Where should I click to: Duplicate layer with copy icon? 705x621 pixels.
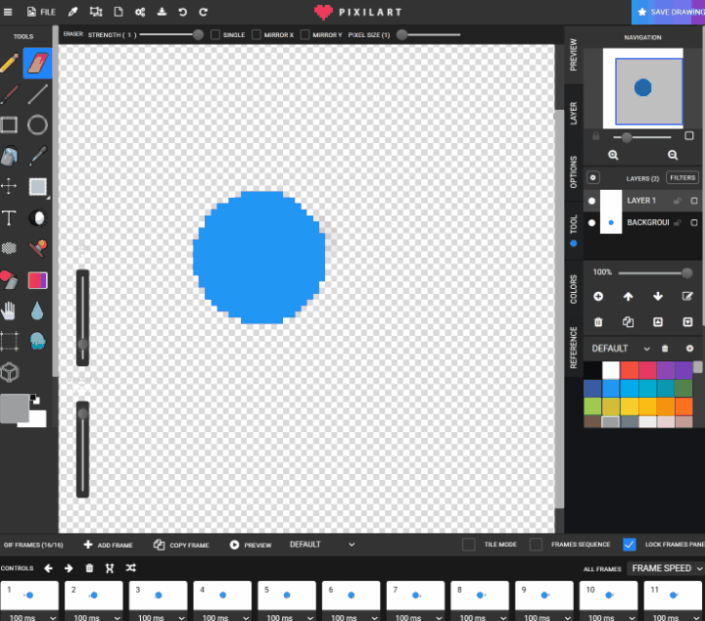pos(628,322)
